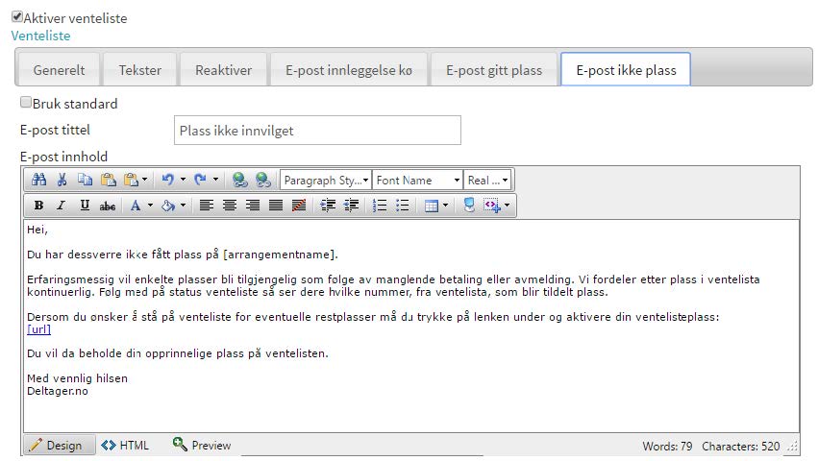818x461 pixels.
Task: Open the Reaktiver tab
Action: pyautogui.click(x=223, y=70)
